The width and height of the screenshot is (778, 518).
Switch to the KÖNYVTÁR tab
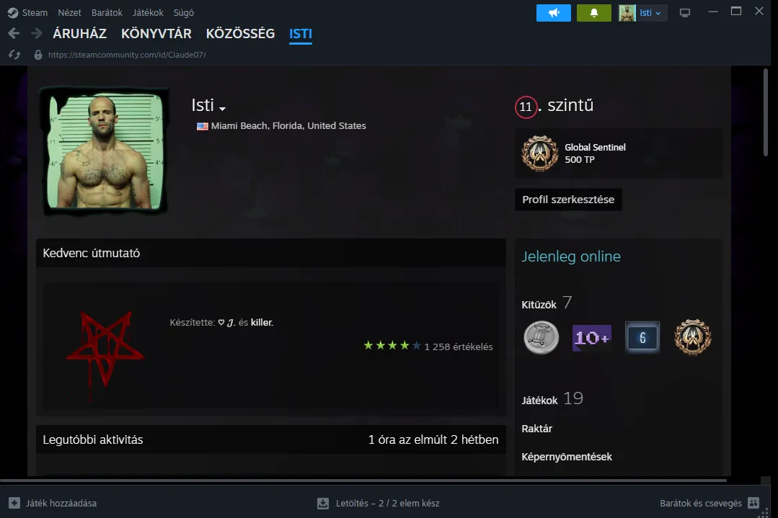pos(156,33)
